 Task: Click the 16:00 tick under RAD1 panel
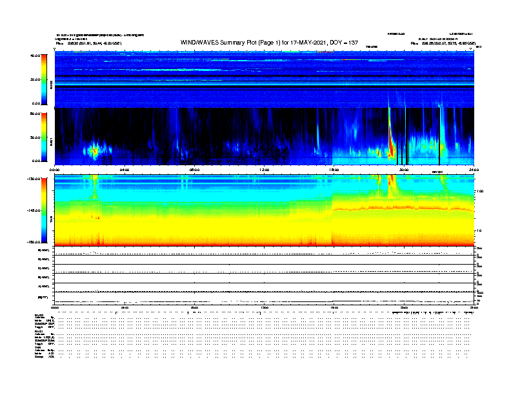tap(334, 170)
